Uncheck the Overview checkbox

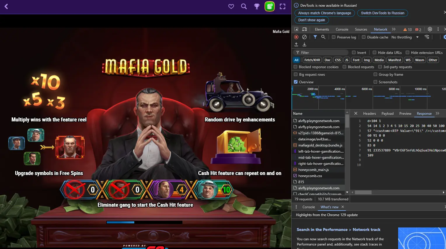(x=296, y=82)
